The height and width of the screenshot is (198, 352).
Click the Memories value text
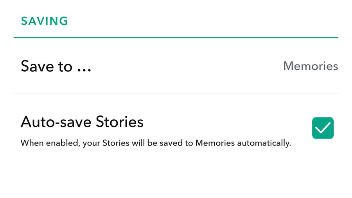[311, 66]
